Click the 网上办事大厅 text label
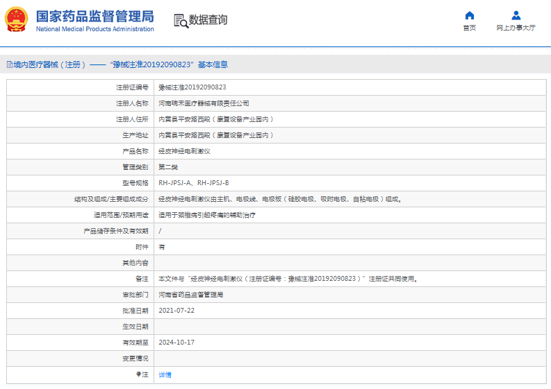This screenshot has width=551, height=389. tap(516, 28)
